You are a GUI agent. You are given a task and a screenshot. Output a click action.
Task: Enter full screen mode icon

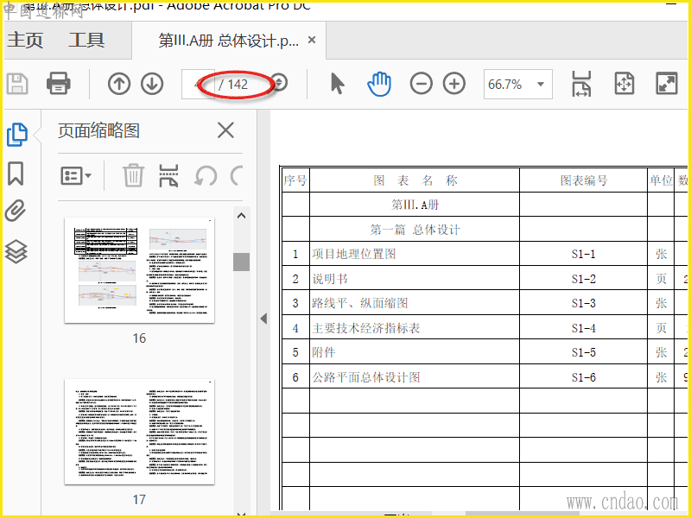(x=666, y=84)
